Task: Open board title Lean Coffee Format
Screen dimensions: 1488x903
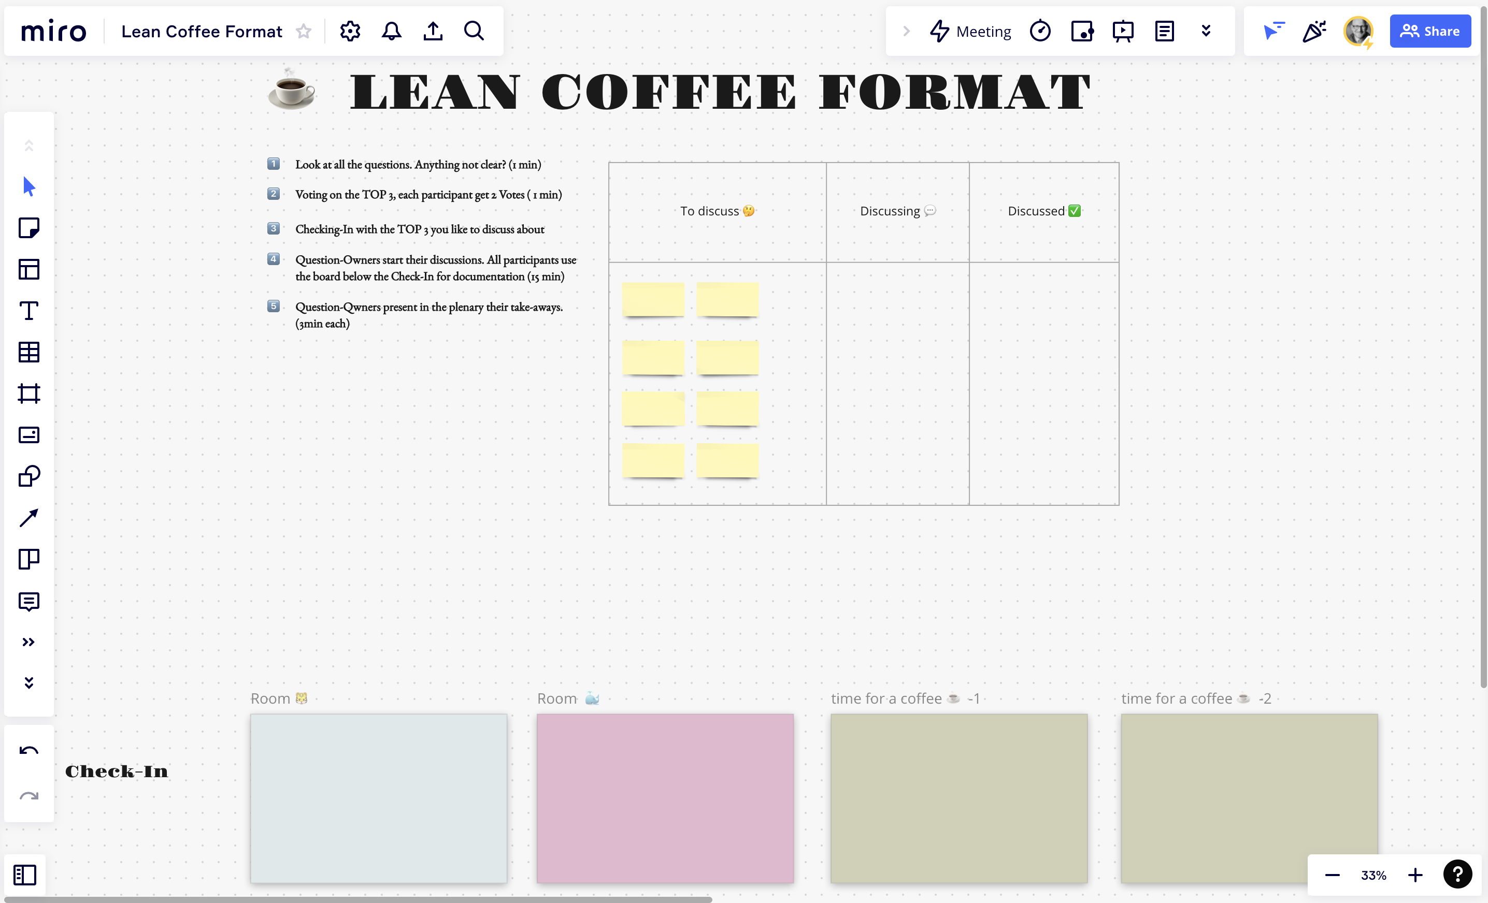Action: click(x=201, y=32)
